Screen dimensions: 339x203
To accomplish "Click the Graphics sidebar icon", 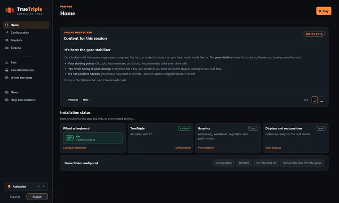I will (x=7, y=40).
